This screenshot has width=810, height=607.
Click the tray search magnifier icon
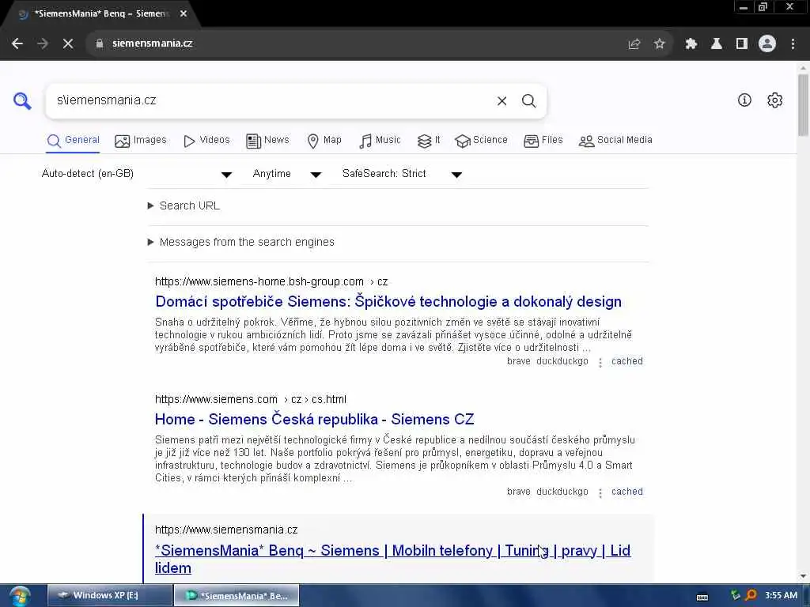point(751,596)
